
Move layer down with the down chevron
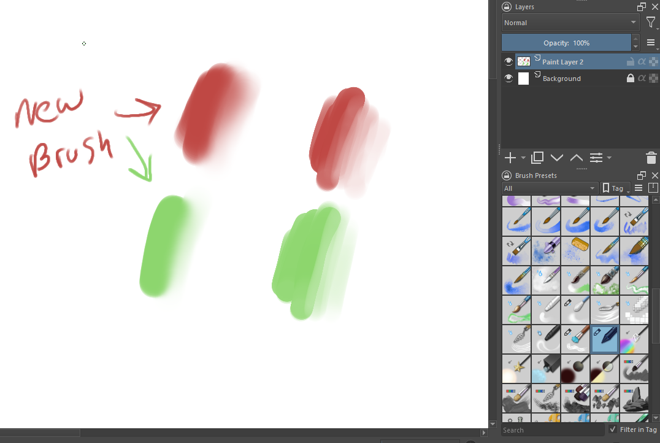pyautogui.click(x=557, y=158)
